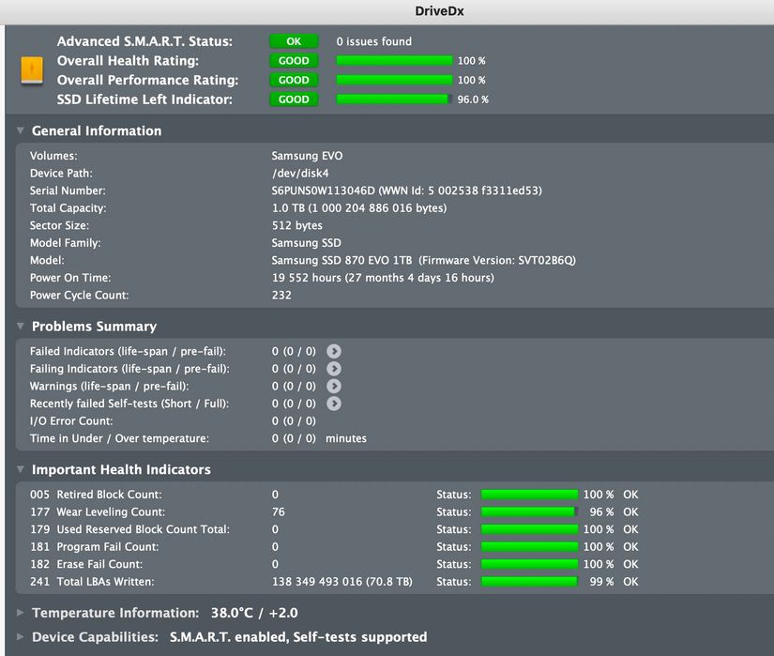
Task: Select the volume name 'Samsung EVO'
Action: 307,156
